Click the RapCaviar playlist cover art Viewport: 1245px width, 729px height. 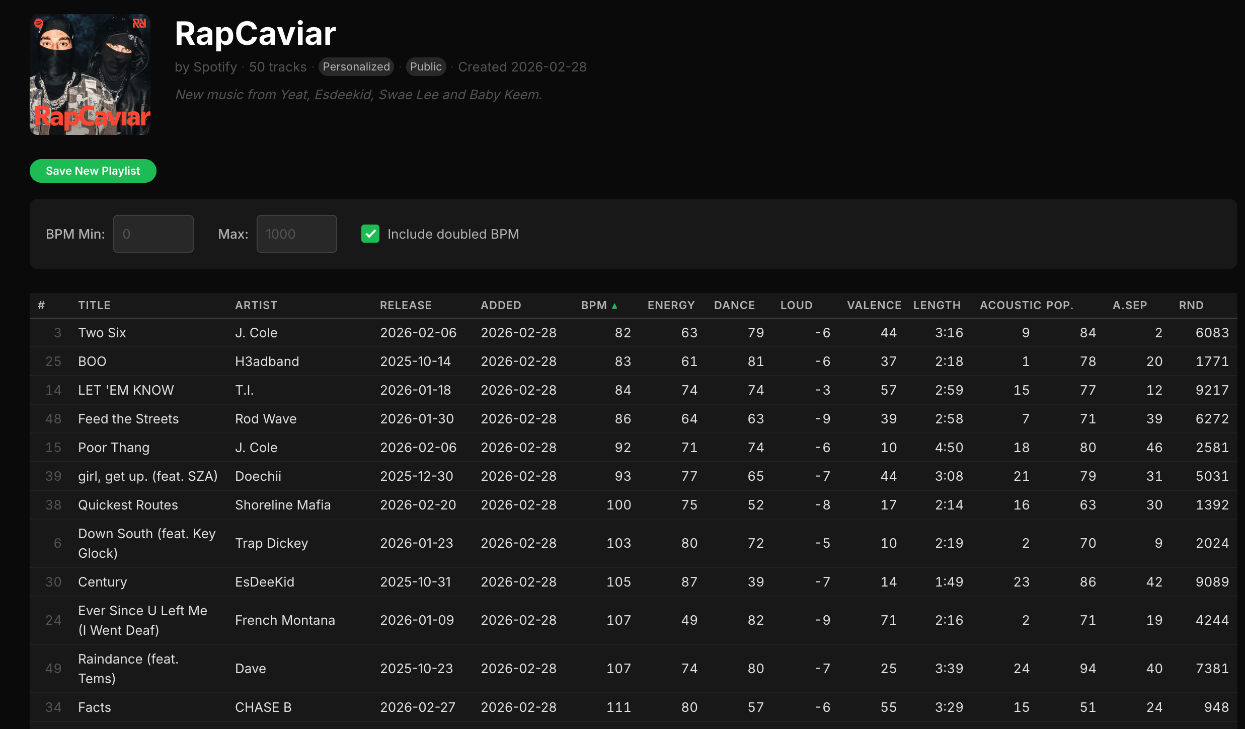point(90,75)
